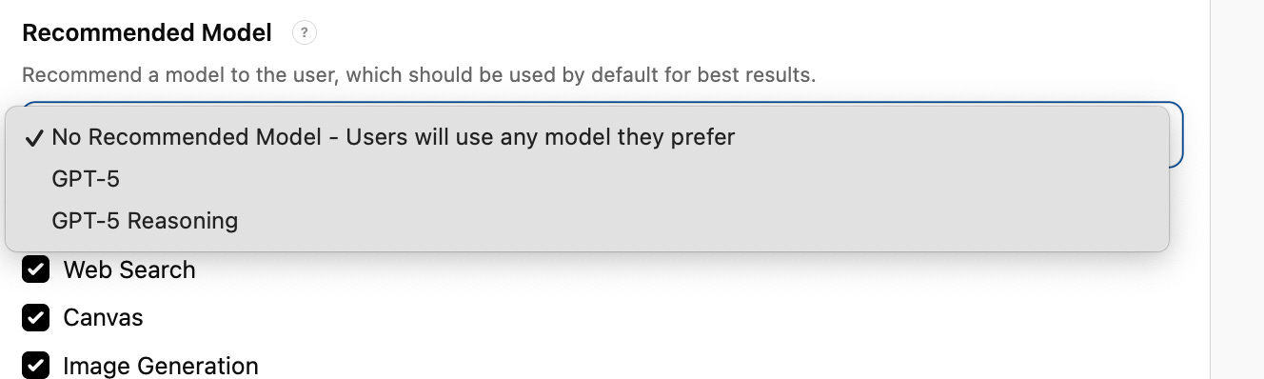Click the select field edge behind the menu
The height and width of the screenshot is (379, 1264).
[x=1175, y=134]
